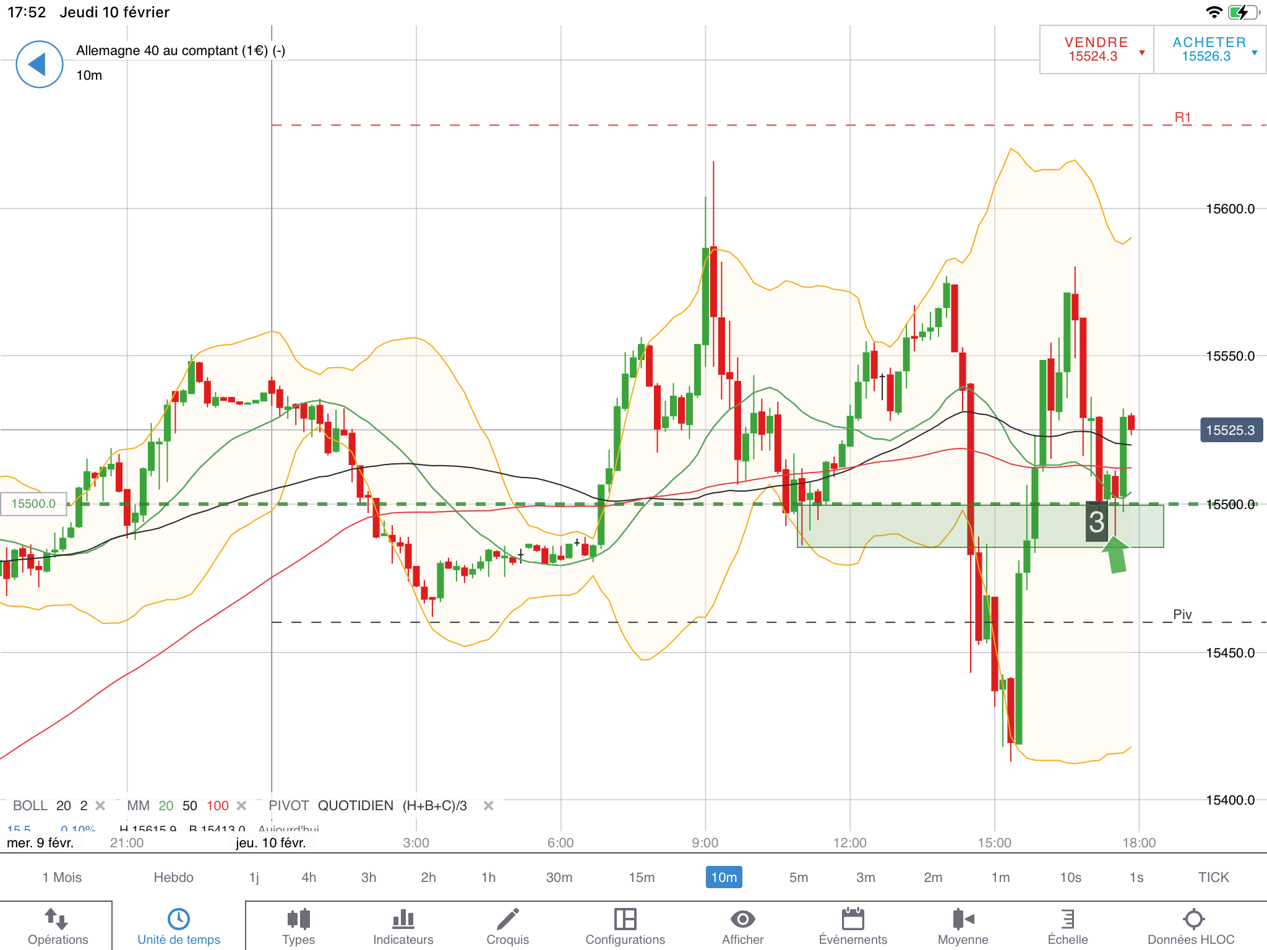1267x950 pixels.
Task: Open the Types candlestick icon
Action: 298,919
